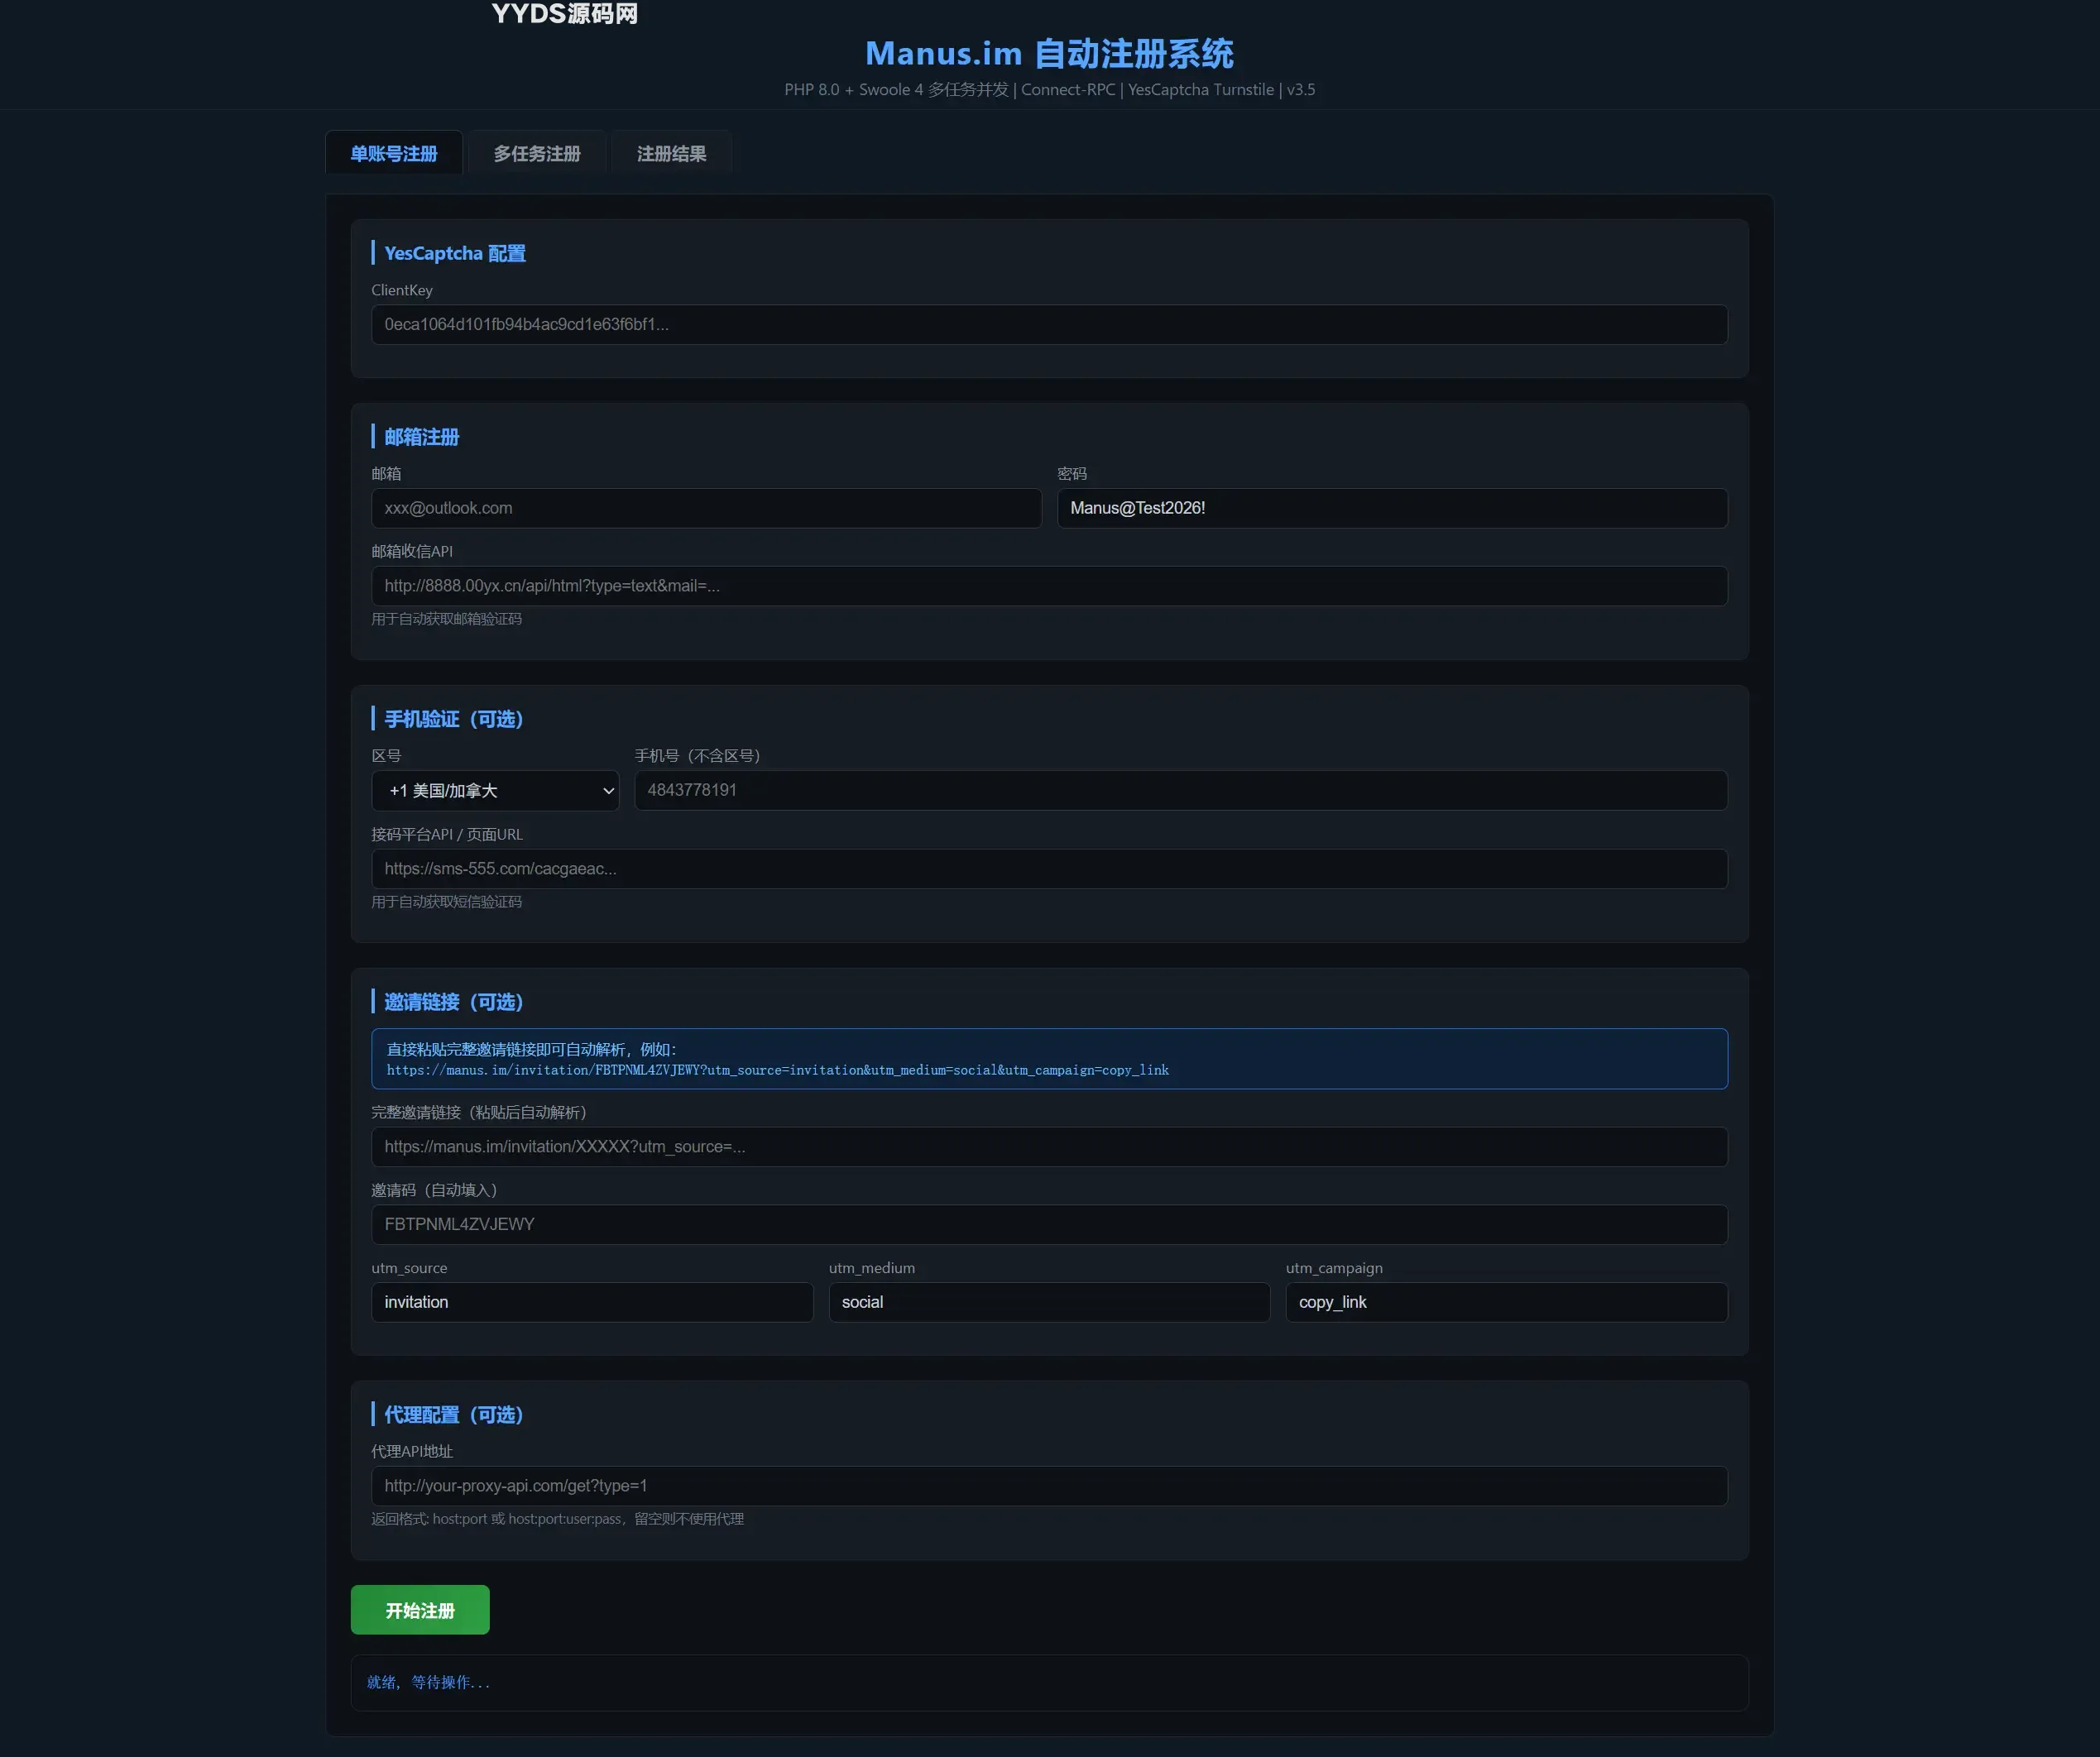
Task: Click the PHP 8.0 + Swoole subtitle line
Action: coord(1049,89)
